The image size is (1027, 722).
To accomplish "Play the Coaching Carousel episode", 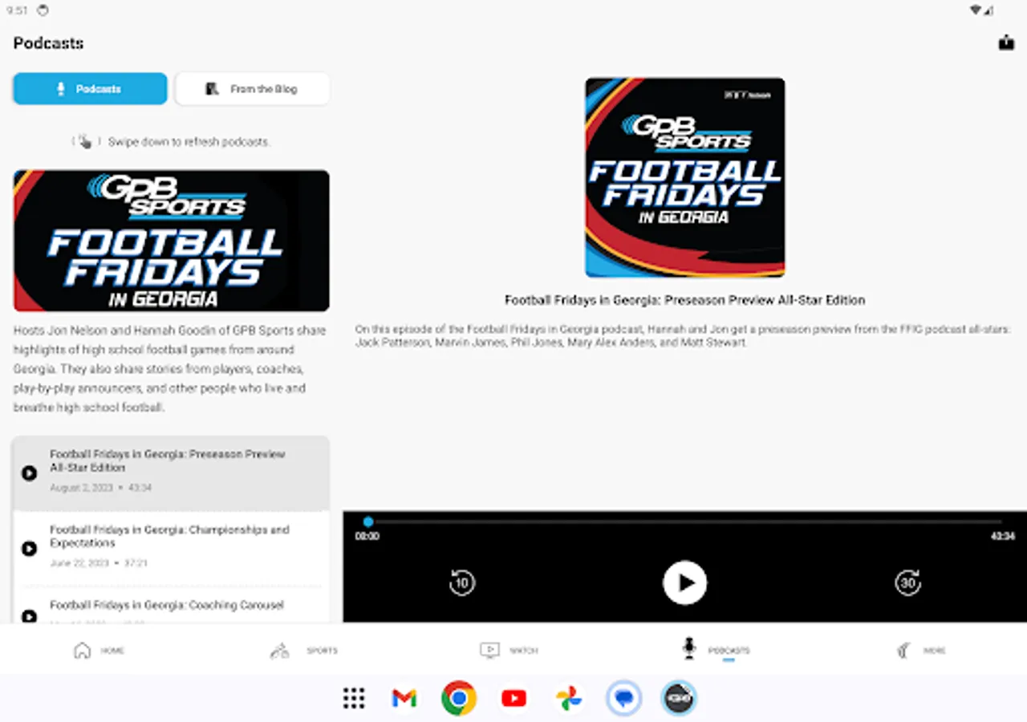I will (29, 616).
